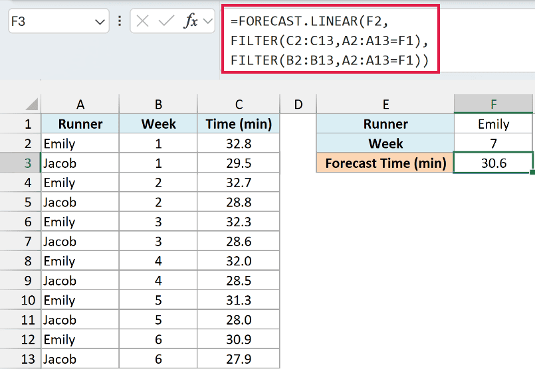Click the Enter checkmark icon in formula bar

point(166,21)
